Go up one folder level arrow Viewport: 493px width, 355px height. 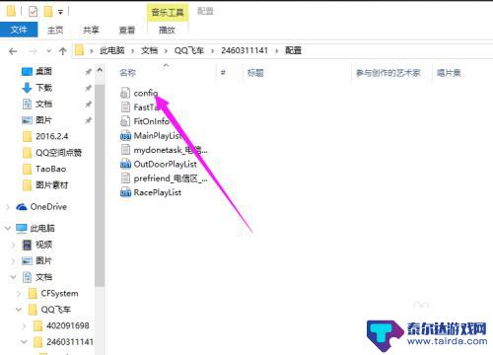(62, 51)
